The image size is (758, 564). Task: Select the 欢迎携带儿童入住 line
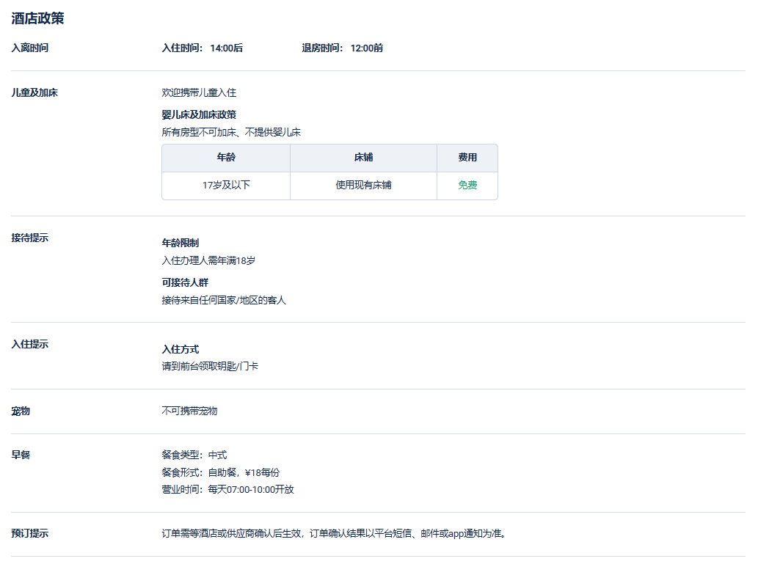click(199, 93)
